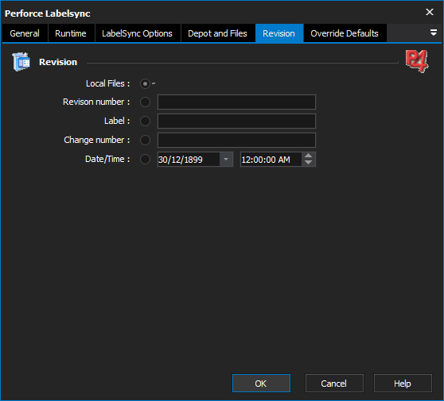Click the time field showing 12:00:00 AM
Viewport: 444px width, 401px height.
[x=271, y=160]
